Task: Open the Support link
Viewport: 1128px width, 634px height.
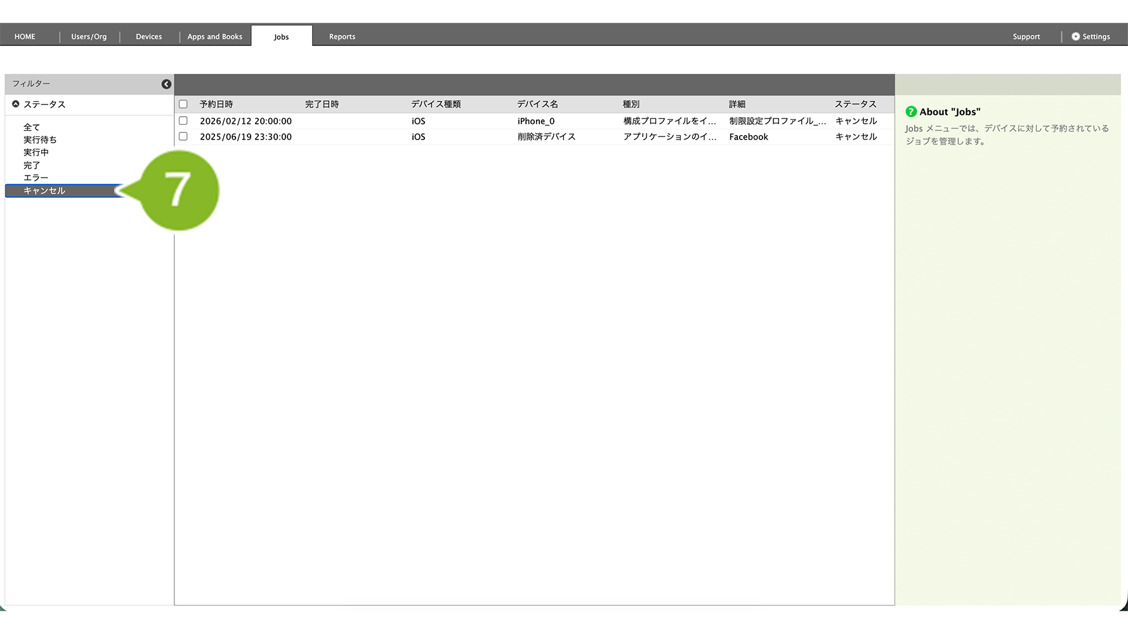Action: pyautogui.click(x=1026, y=37)
